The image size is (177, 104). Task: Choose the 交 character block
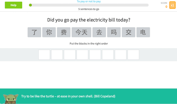[128, 32]
